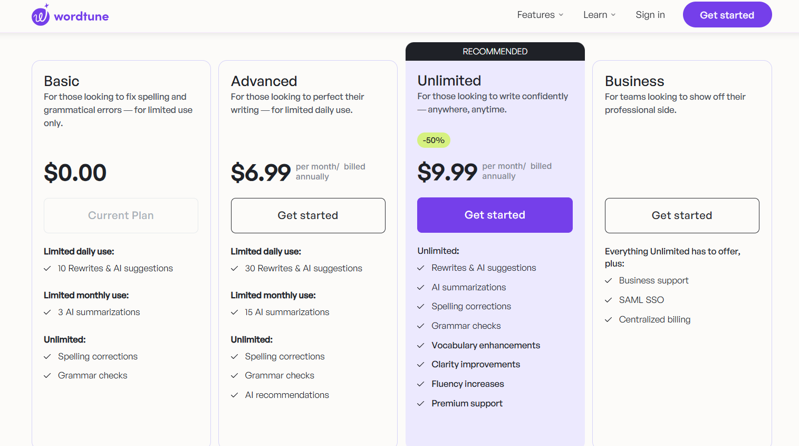Click the RECOMMENDED banner tab

point(495,51)
